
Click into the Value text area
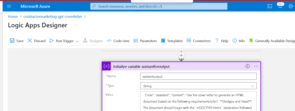[198, 101]
